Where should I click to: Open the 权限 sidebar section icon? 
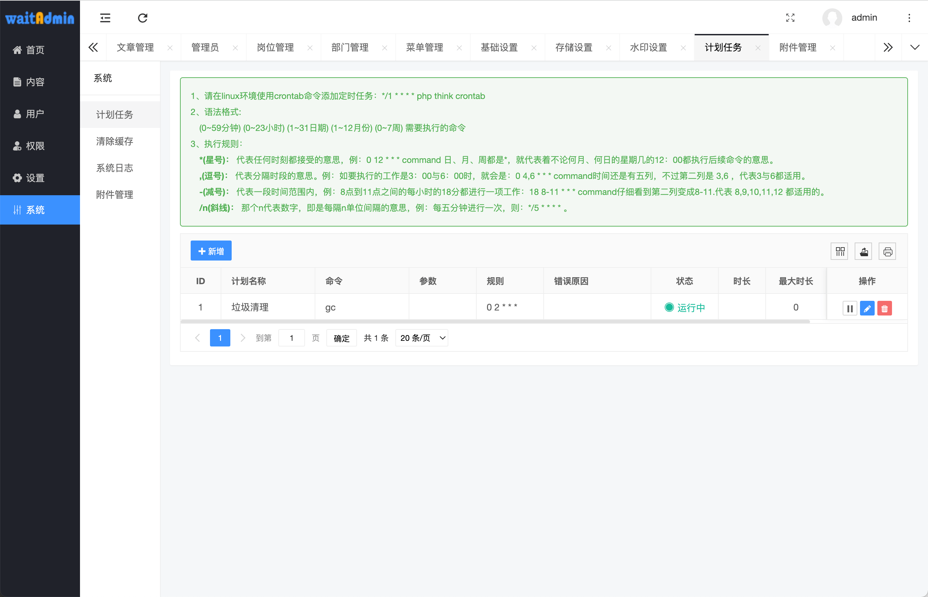[x=17, y=146]
